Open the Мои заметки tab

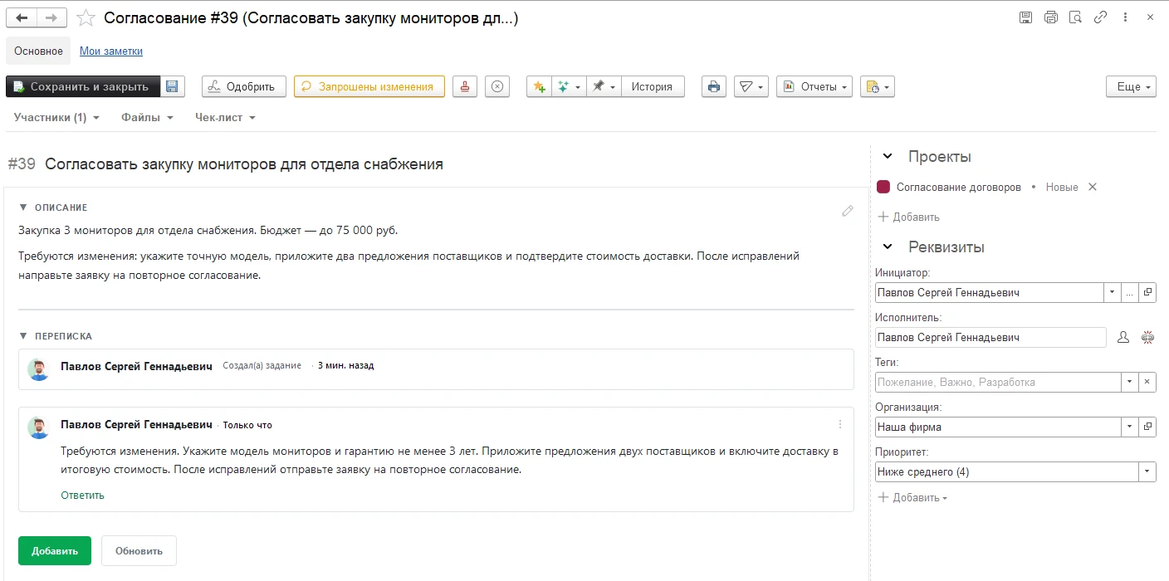tap(111, 51)
